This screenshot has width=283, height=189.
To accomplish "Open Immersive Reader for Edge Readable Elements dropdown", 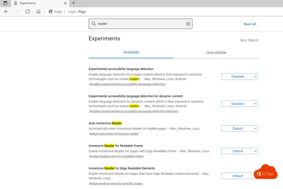I will (x=238, y=176).
